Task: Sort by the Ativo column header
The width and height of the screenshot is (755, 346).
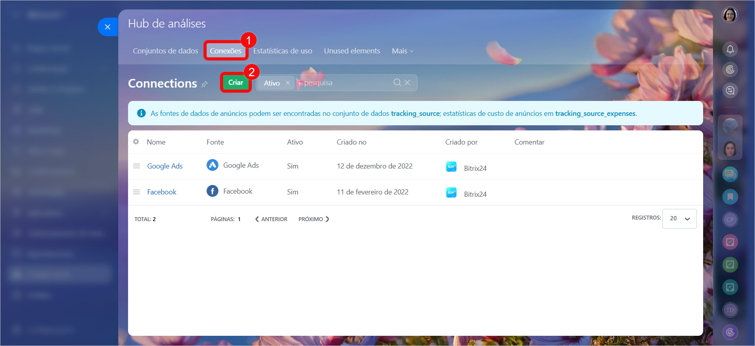Action: pyautogui.click(x=295, y=142)
